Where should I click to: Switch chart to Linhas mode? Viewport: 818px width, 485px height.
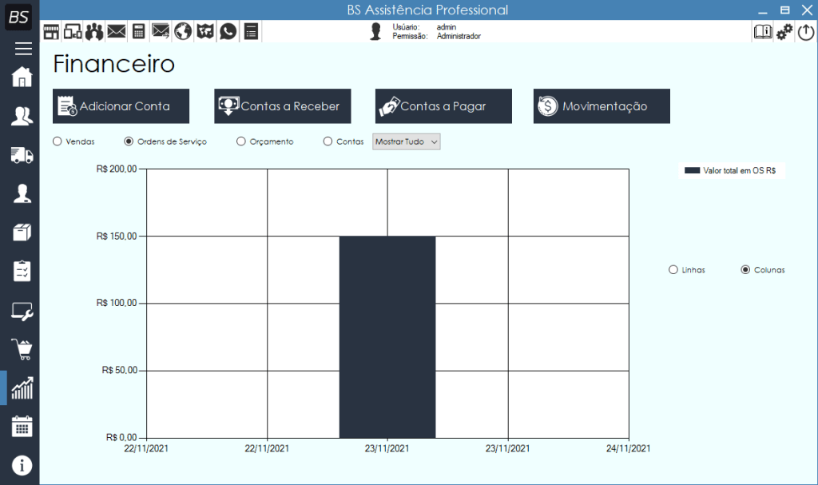[673, 270]
